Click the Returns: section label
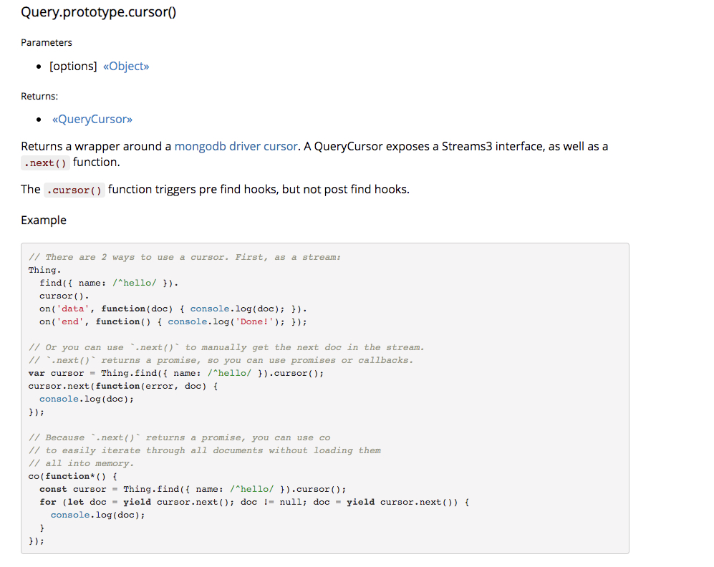This screenshot has width=714, height=567. [39, 95]
